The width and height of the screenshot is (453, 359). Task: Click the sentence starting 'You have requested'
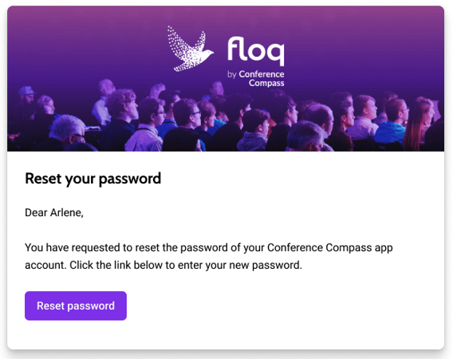tap(209, 248)
